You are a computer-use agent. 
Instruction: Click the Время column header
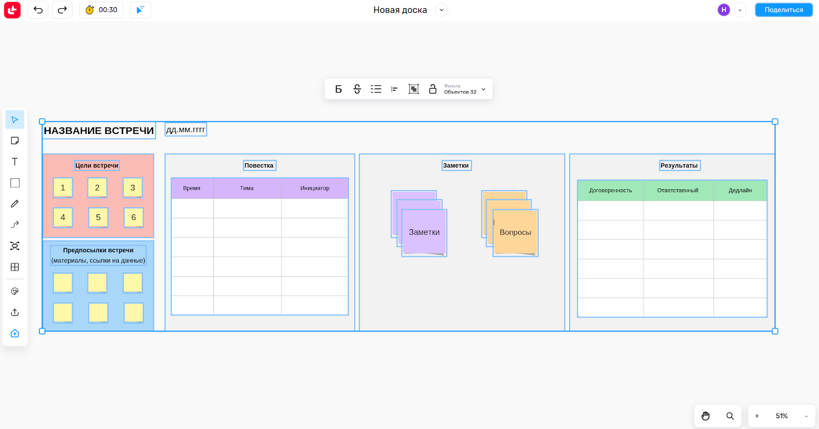click(192, 188)
